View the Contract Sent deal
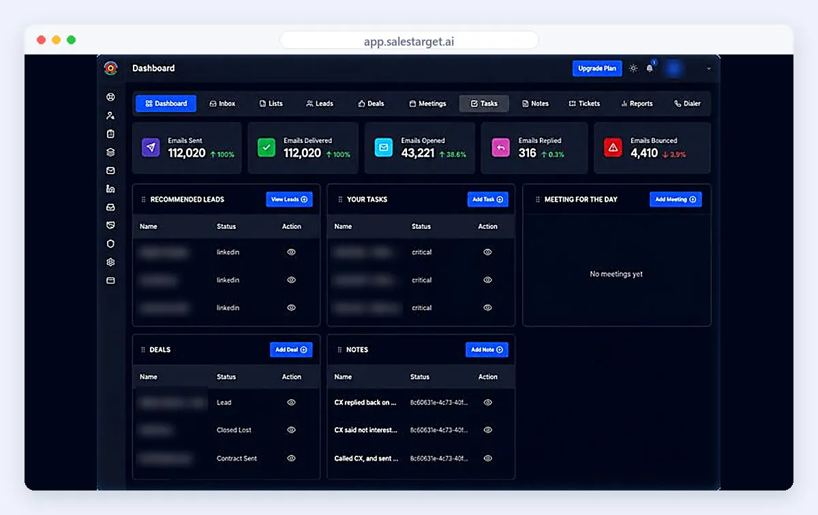The image size is (818, 515). click(291, 458)
